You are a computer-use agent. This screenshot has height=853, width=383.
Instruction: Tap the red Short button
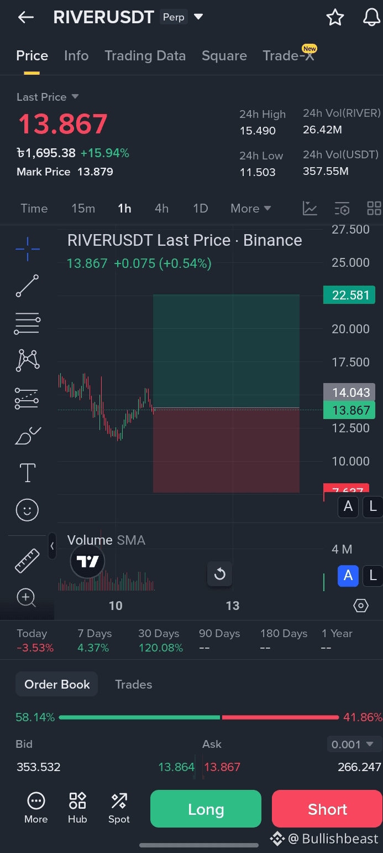(x=327, y=809)
